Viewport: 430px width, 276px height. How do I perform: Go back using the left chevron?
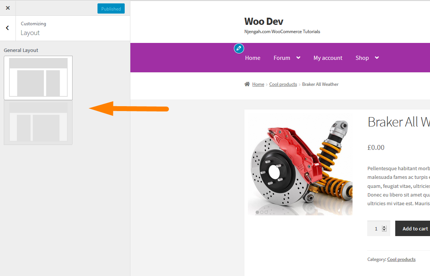(x=8, y=28)
